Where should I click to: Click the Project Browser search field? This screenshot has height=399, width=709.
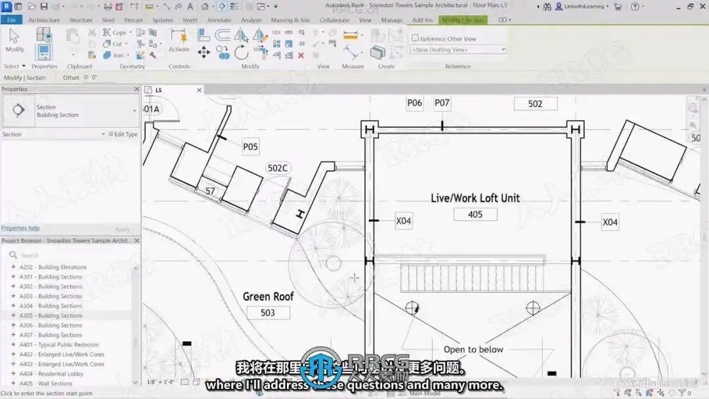point(72,255)
